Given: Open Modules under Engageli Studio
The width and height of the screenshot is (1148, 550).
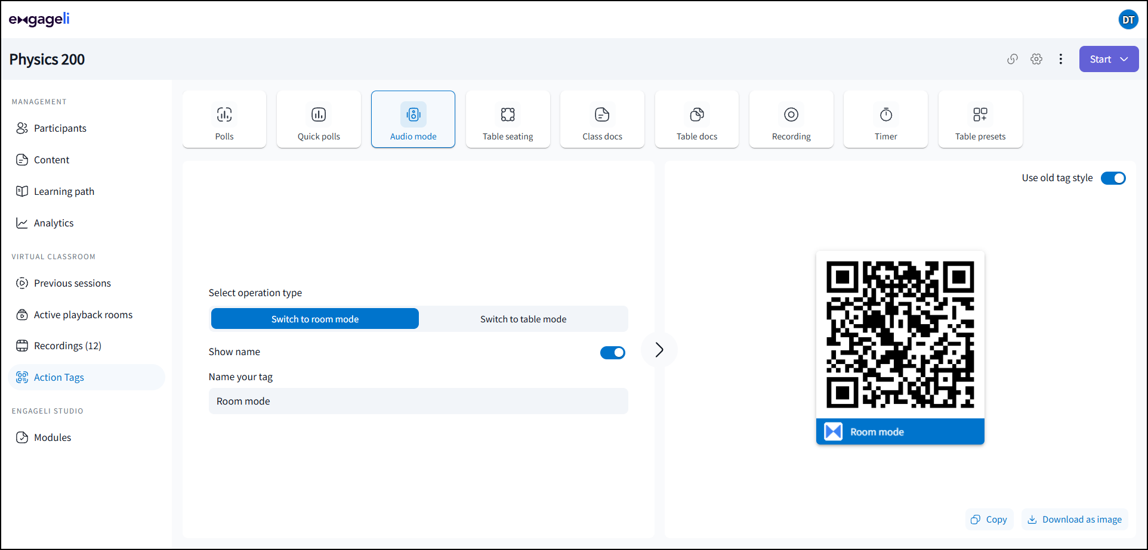Looking at the screenshot, I should [87, 437].
